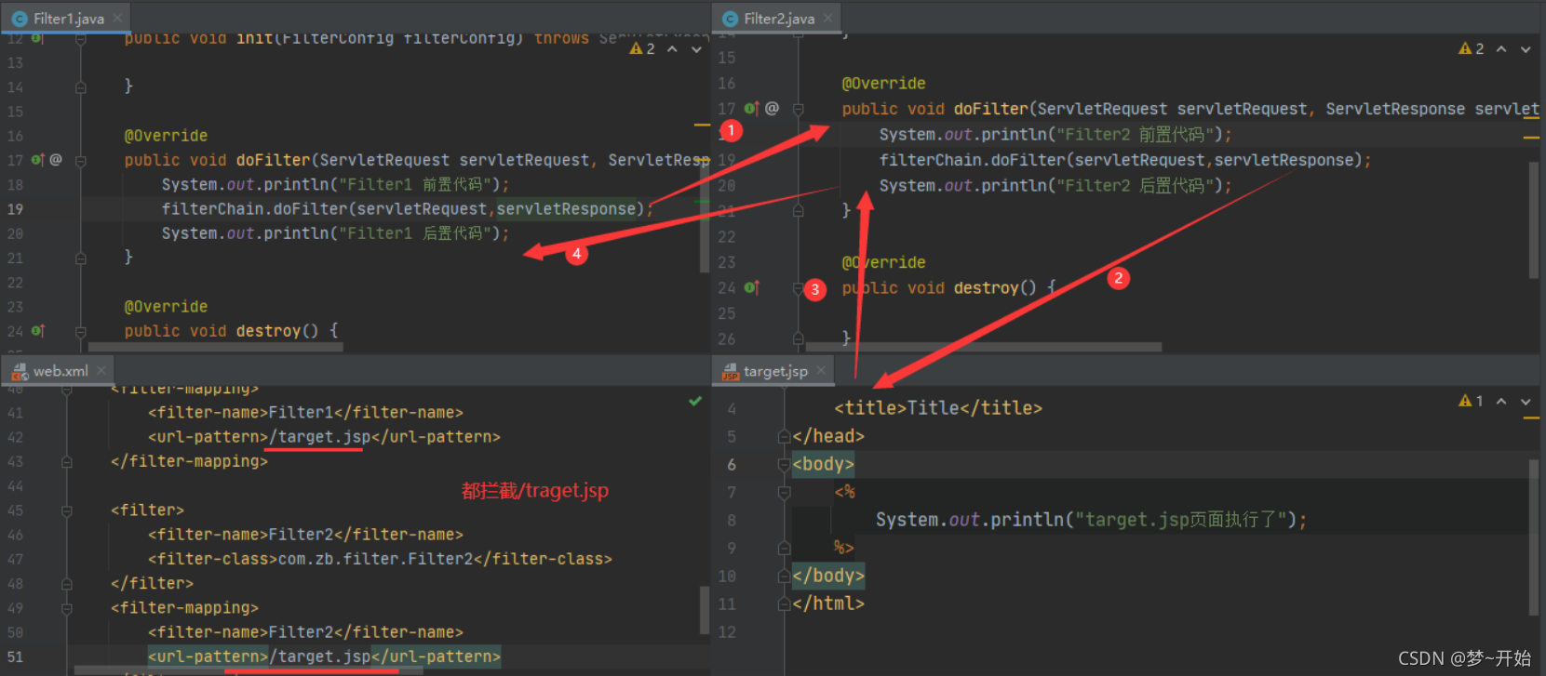Click "Filter2 后置代码" println line

(1055, 186)
